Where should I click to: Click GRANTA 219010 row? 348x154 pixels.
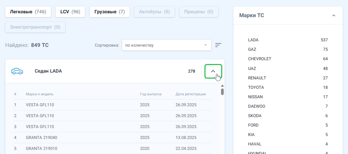click(113, 148)
